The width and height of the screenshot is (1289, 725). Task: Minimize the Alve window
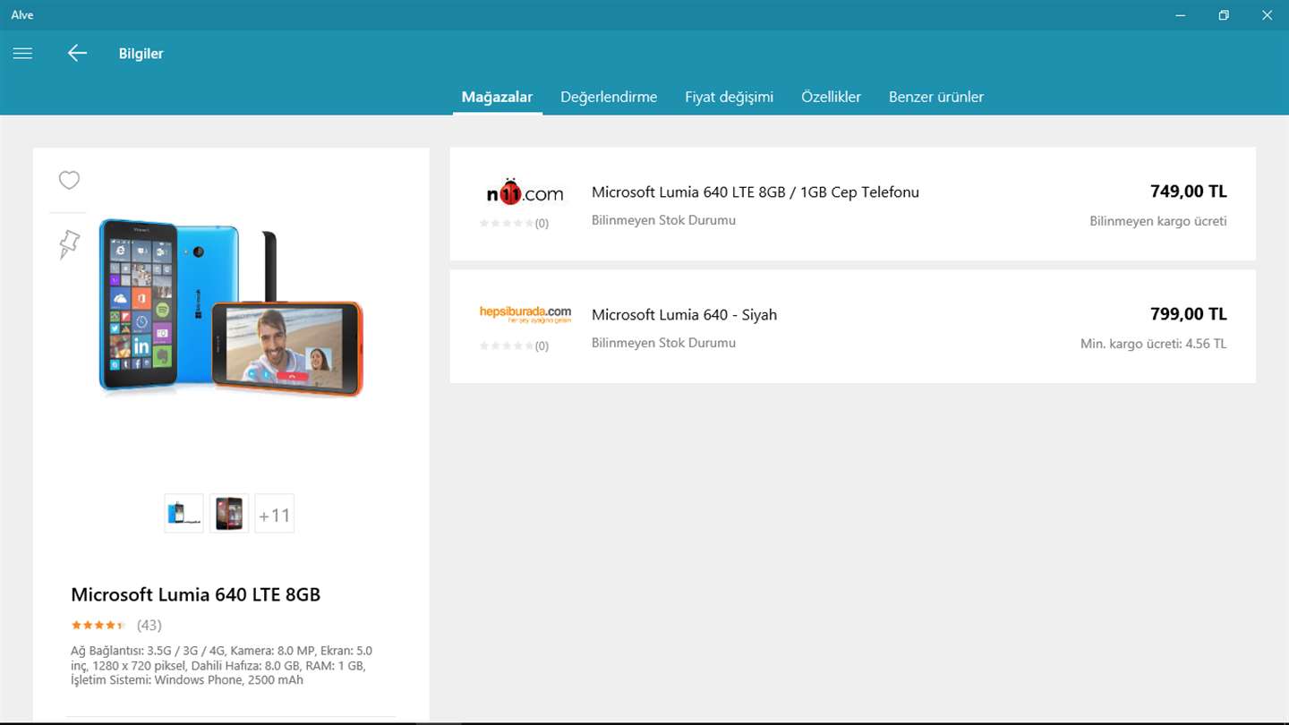[1181, 14]
